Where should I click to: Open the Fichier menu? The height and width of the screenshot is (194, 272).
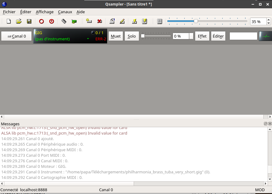[x=9, y=12]
